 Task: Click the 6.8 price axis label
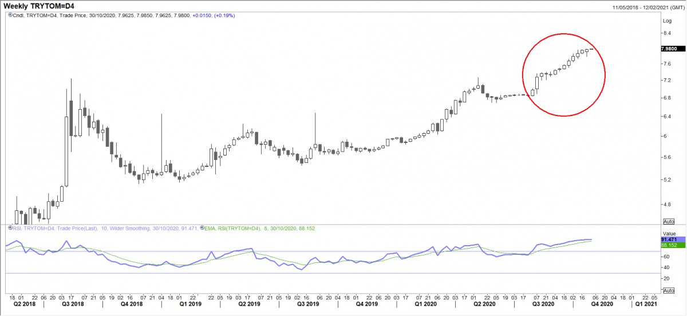[666, 98]
